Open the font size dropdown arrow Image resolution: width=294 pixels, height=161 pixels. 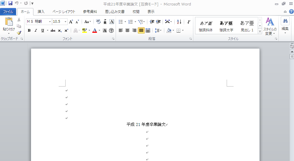(x=65, y=22)
